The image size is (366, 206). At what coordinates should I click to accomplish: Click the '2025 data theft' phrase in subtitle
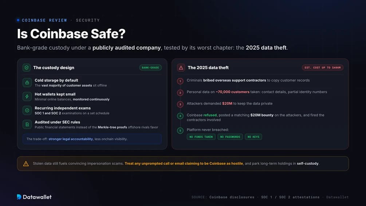[266, 48]
